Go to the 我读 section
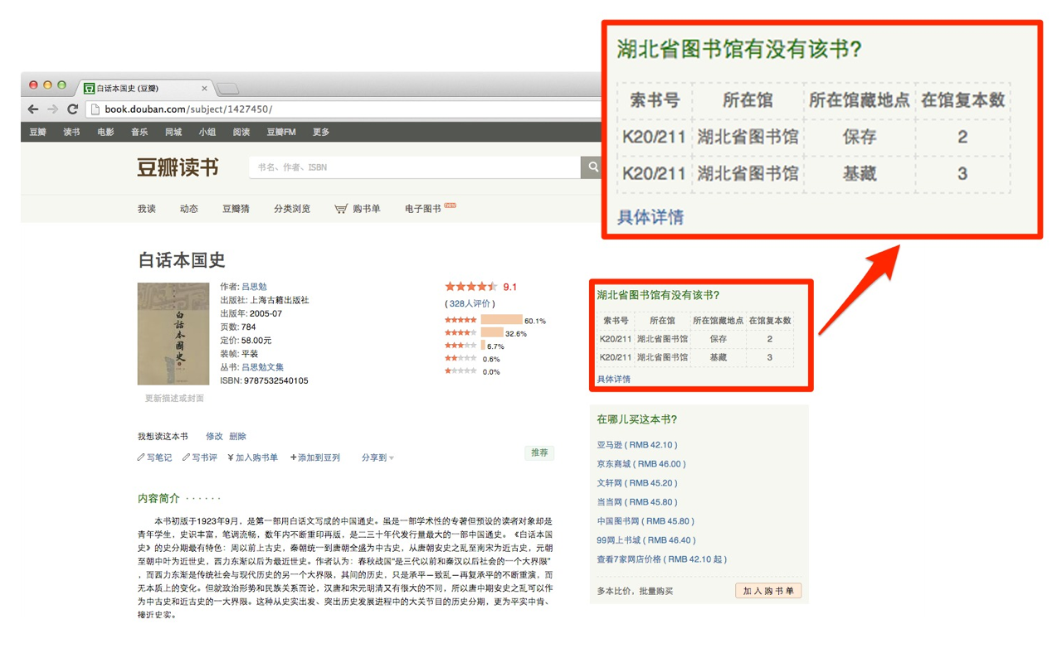1062x663 pixels. click(147, 209)
